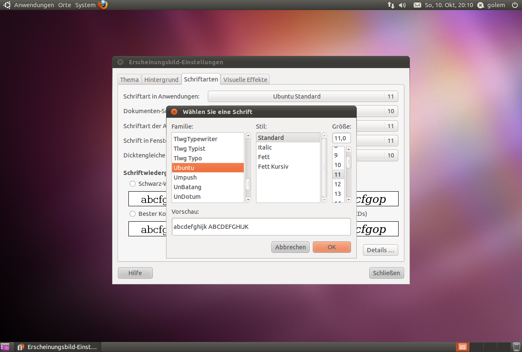Click the Größe list scrollbar thumb

(348, 162)
